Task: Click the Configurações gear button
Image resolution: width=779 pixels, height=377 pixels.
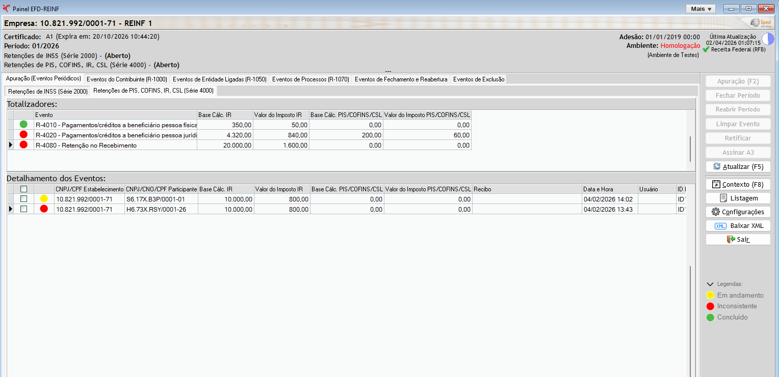Action: coord(738,212)
